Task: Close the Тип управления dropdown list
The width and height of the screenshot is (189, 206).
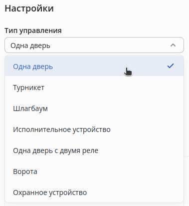Action: [173, 45]
